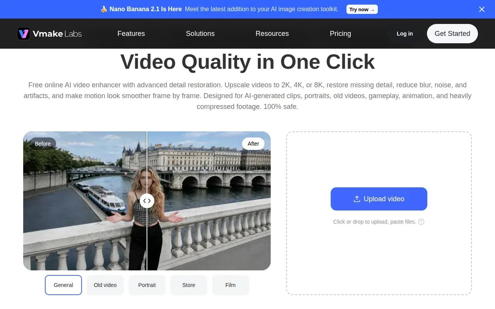Select the Film sample tab
The width and height of the screenshot is (495, 309).
click(230, 285)
